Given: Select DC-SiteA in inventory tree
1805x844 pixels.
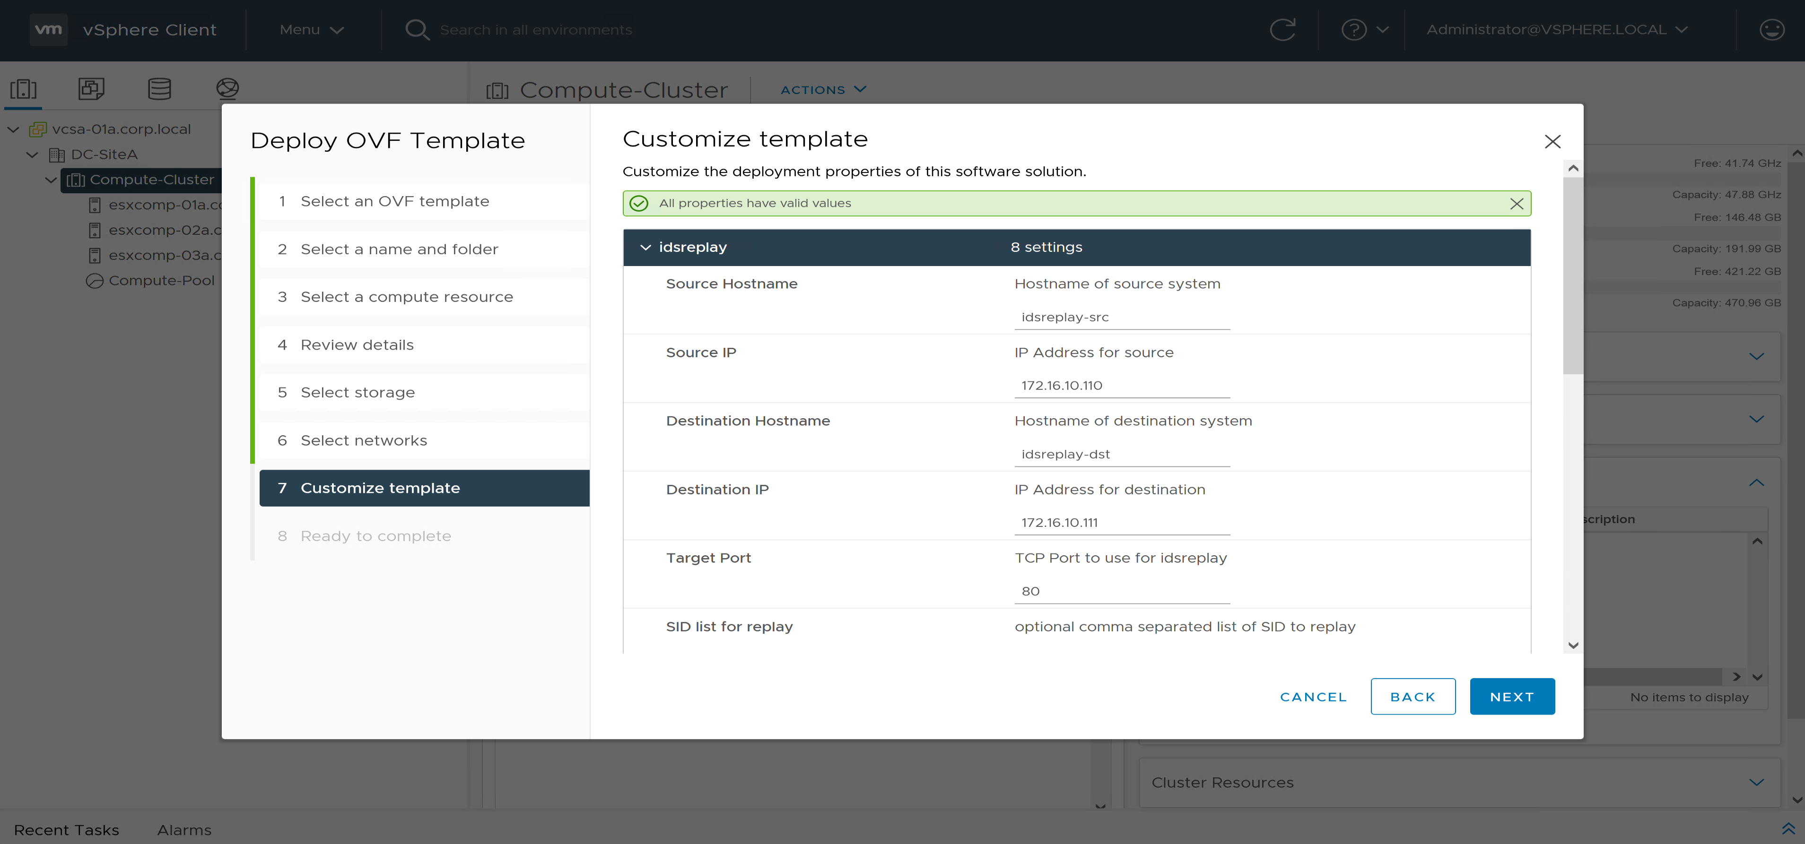Looking at the screenshot, I should tap(104, 155).
